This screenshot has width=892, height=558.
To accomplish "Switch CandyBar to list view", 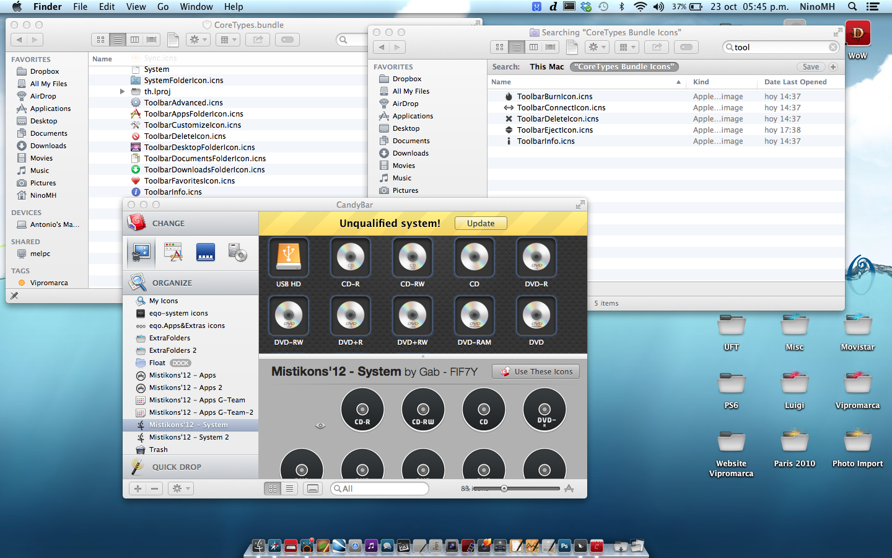I will [x=289, y=489].
